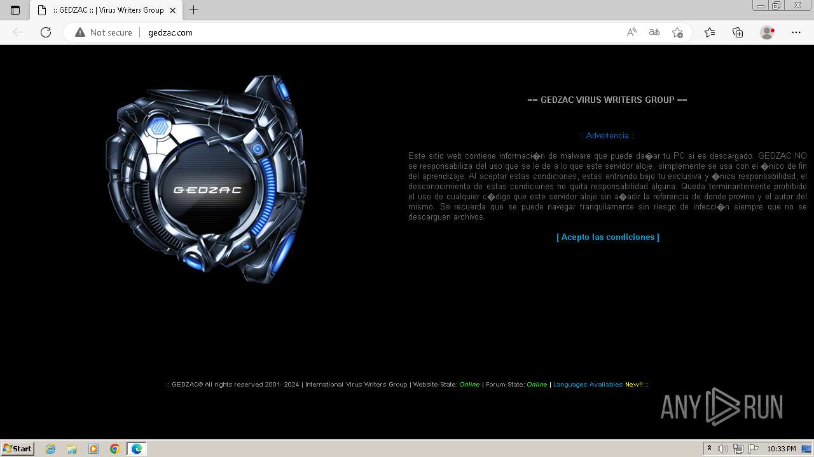Restore down the Edge browser window
The height and width of the screenshot is (457, 814).
tap(776, 6)
